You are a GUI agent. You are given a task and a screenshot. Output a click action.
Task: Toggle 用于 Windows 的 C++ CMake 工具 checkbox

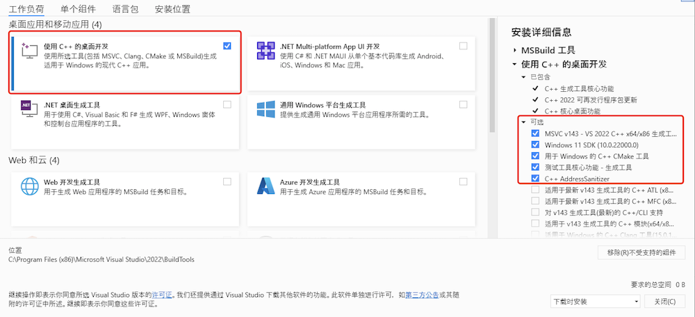tap(535, 156)
